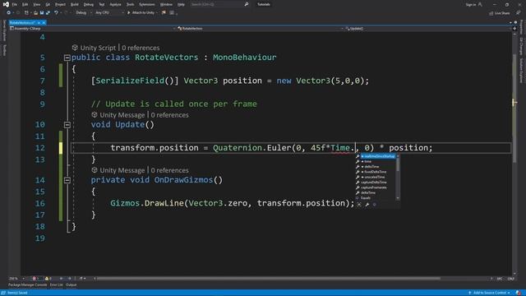Open the RotateVectors class navigation dropdown

pos(261,29)
